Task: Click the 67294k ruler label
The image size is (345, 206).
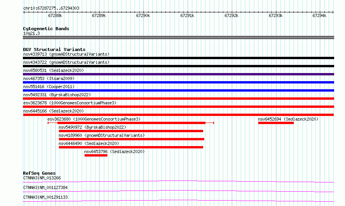Action: point(319,15)
